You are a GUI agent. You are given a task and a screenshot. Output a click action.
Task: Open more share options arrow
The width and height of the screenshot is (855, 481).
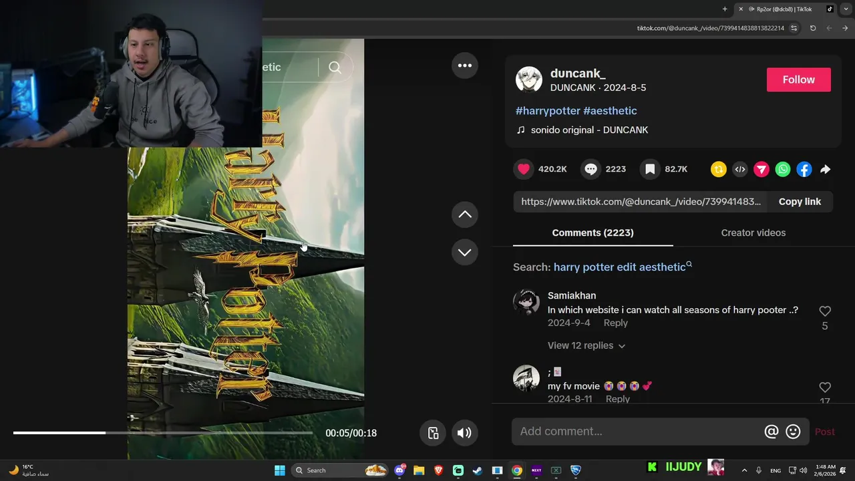[826, 170]
